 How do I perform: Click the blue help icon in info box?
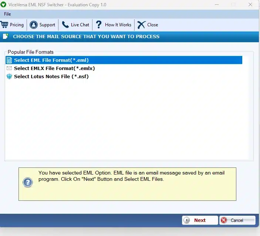(x=28, y=182)
